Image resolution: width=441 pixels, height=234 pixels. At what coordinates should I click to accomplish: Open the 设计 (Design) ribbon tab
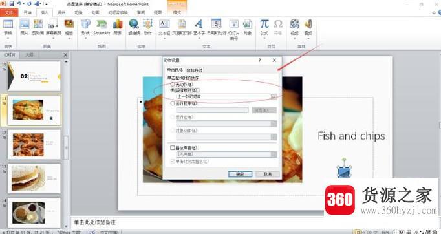coord(61,12)
